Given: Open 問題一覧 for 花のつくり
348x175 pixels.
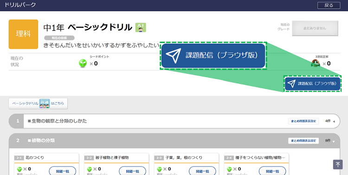Looking at the screenshot, I should pyautogui.click(x=63, y=171).
